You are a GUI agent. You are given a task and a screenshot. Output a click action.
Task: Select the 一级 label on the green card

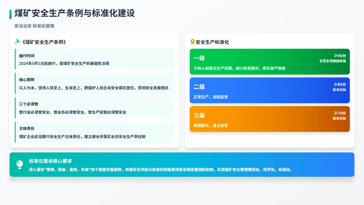(x=199, y=58)
